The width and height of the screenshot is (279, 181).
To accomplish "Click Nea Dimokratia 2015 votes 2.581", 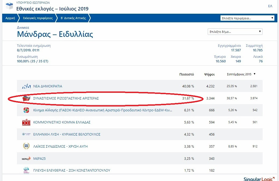I will tap(254, 86).
